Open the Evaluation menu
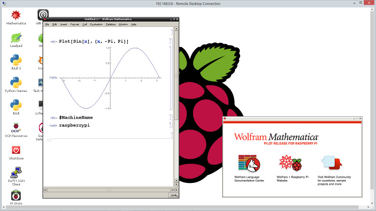 95,24
